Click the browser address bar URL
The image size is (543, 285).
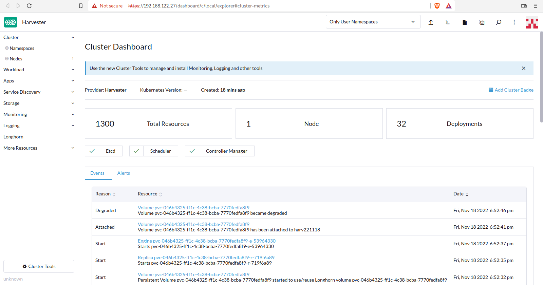click(x=199, y=6)
